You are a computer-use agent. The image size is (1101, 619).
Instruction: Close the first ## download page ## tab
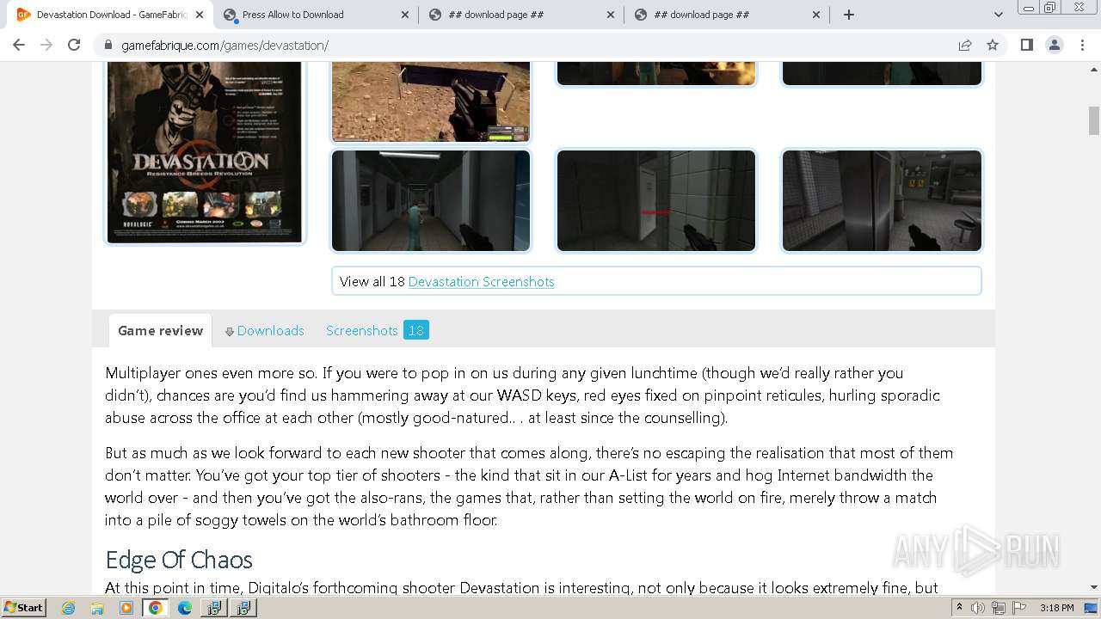[611, 15]
